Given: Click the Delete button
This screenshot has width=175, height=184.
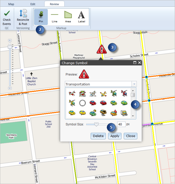Looking at the screenshot, I should (98, 136).
